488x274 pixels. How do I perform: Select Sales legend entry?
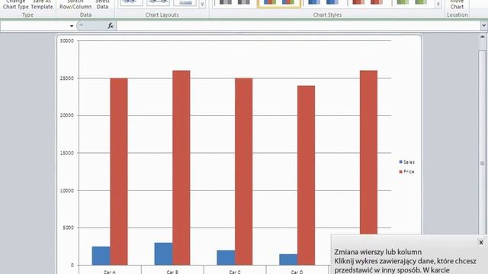[406, 162]
